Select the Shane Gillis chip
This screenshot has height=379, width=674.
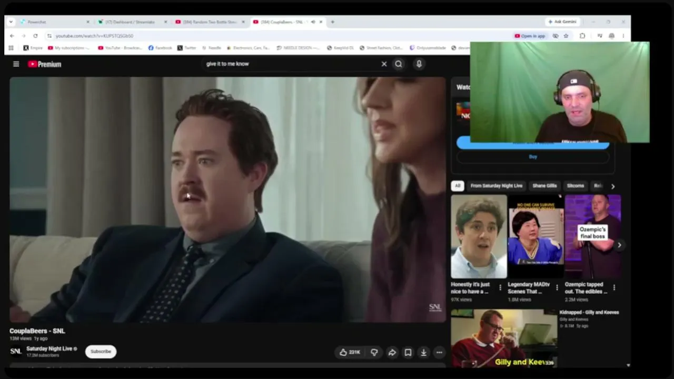click(544, 186)
